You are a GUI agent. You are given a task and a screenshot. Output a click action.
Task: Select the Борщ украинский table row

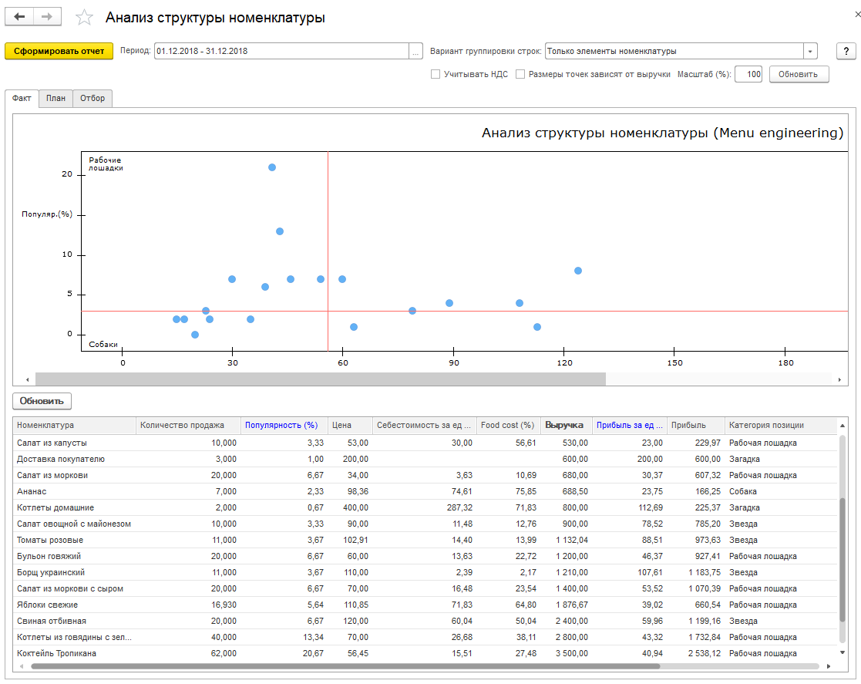[x=51, y=573]
